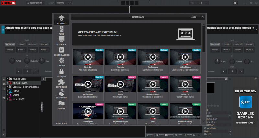Open the Transmitir broadcast section
Screen dimensions: 259x138
tap(62, 94)
